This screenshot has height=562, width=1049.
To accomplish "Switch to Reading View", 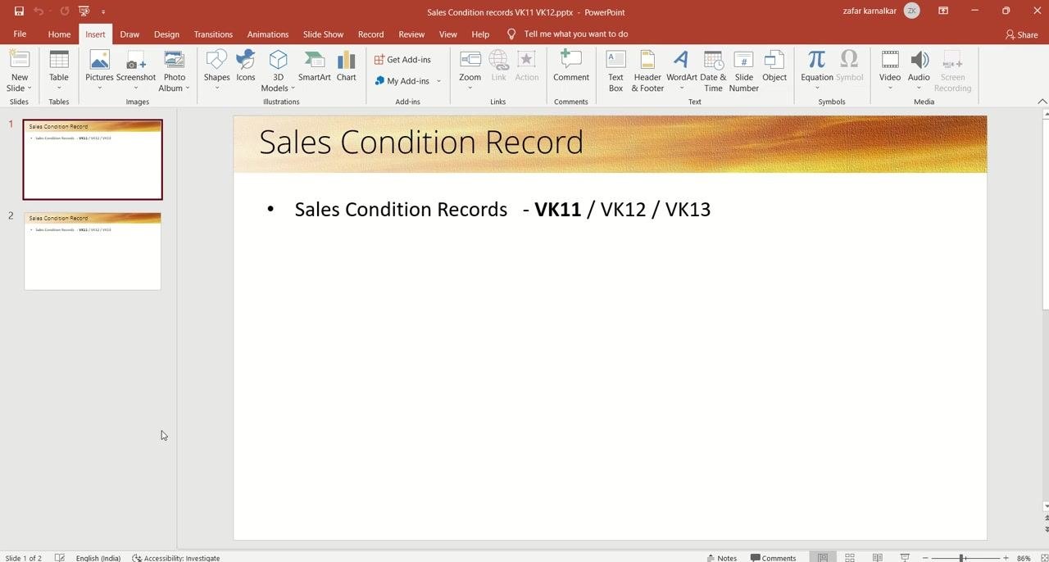I will 877,558.
